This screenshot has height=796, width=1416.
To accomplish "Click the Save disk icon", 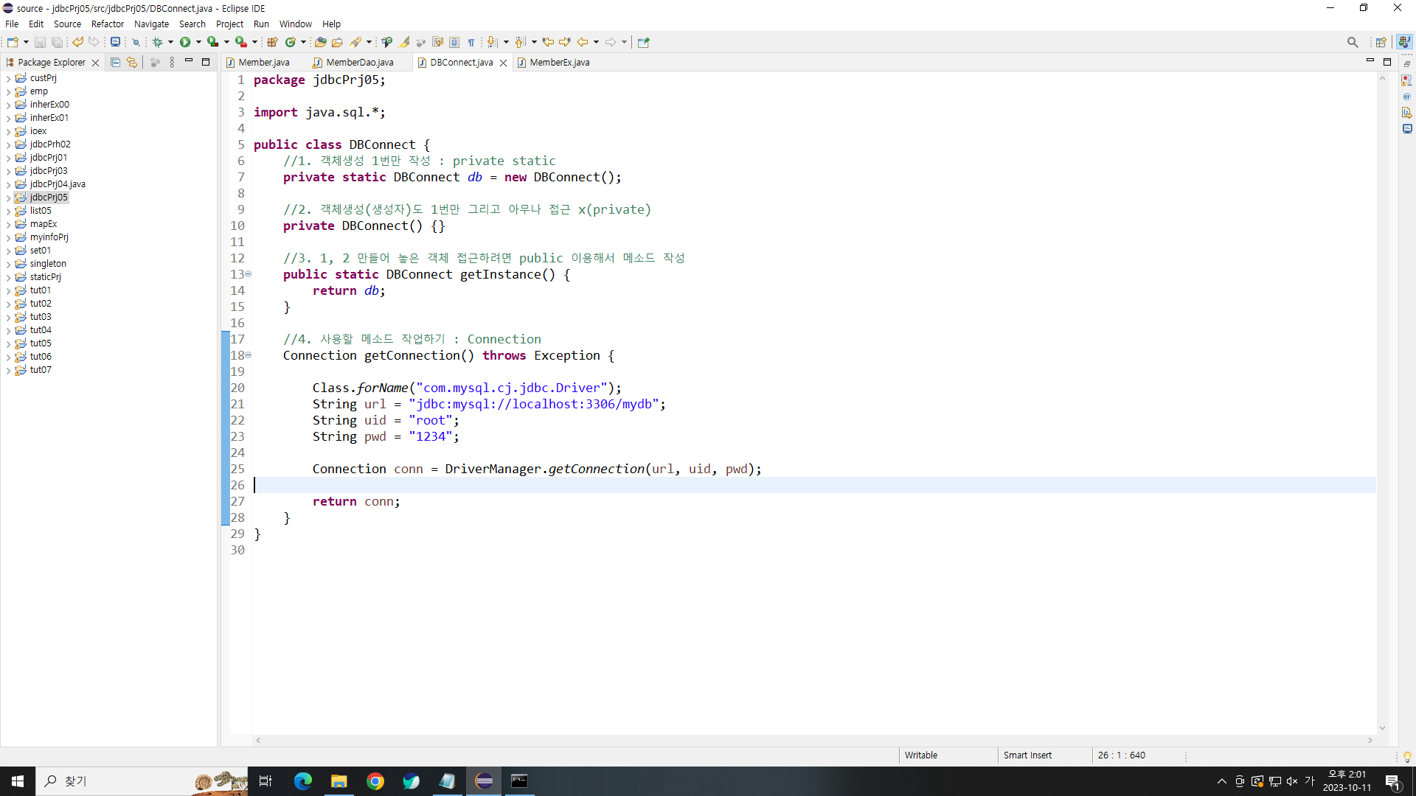I will tap(40, 42).
